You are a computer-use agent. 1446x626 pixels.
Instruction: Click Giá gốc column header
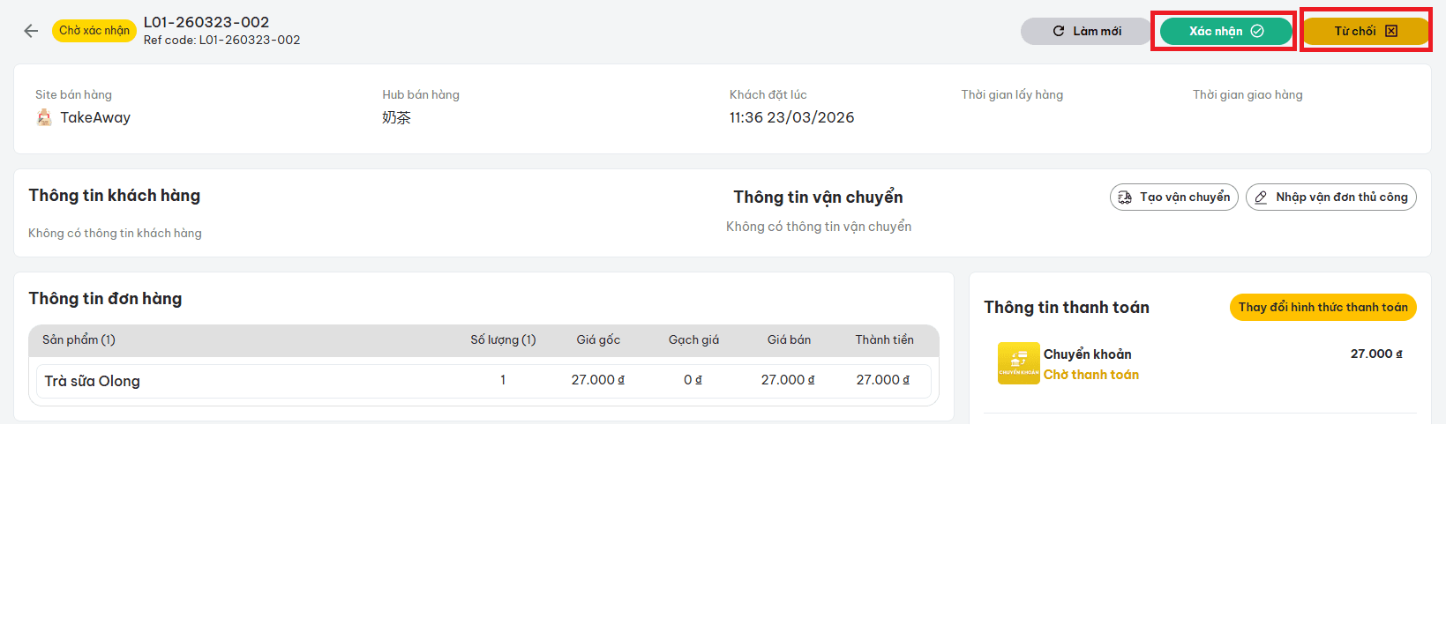598,339
